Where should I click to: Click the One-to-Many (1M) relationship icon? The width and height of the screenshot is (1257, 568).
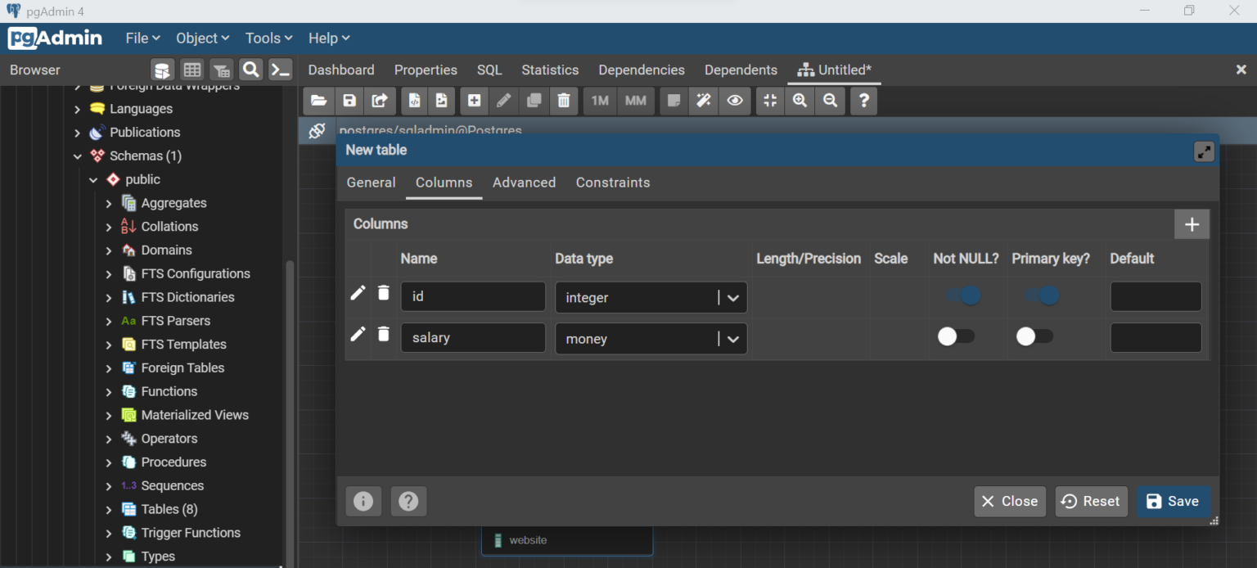(599, 101)
